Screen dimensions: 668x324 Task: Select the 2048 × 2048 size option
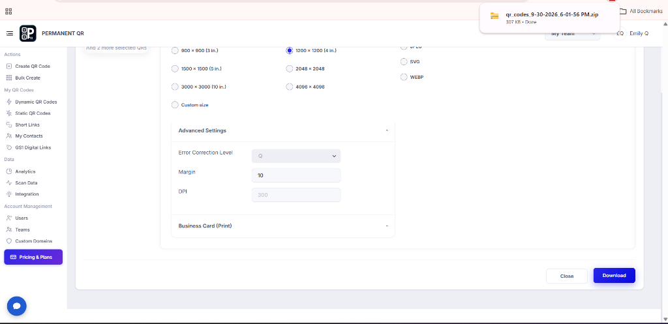(x=289, y=68)
